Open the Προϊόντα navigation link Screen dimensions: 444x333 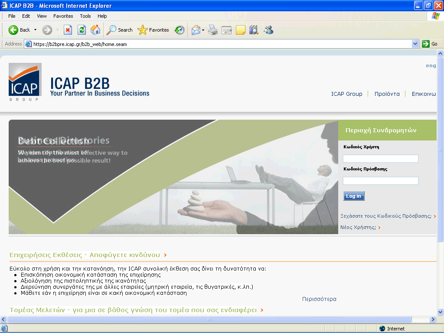point(387,94)
